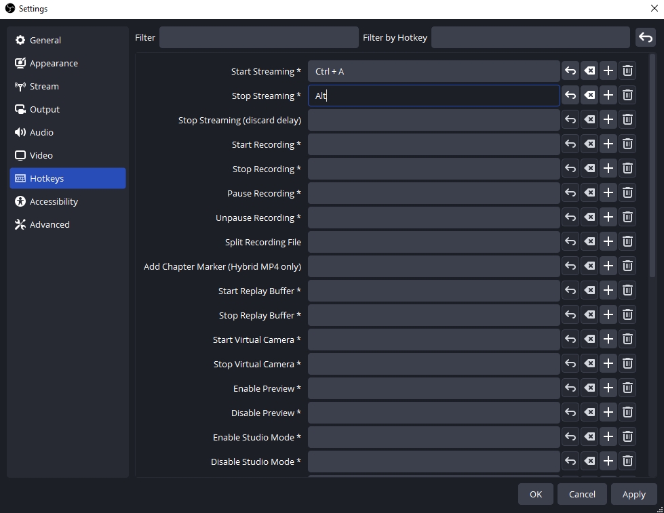This screenshot has height=513, width=664.
Task: Delete the Pause Recording binding
Action: tap(627, 193)
